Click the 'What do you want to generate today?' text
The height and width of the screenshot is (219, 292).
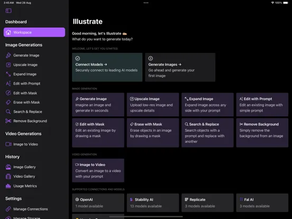coord(102,39)
